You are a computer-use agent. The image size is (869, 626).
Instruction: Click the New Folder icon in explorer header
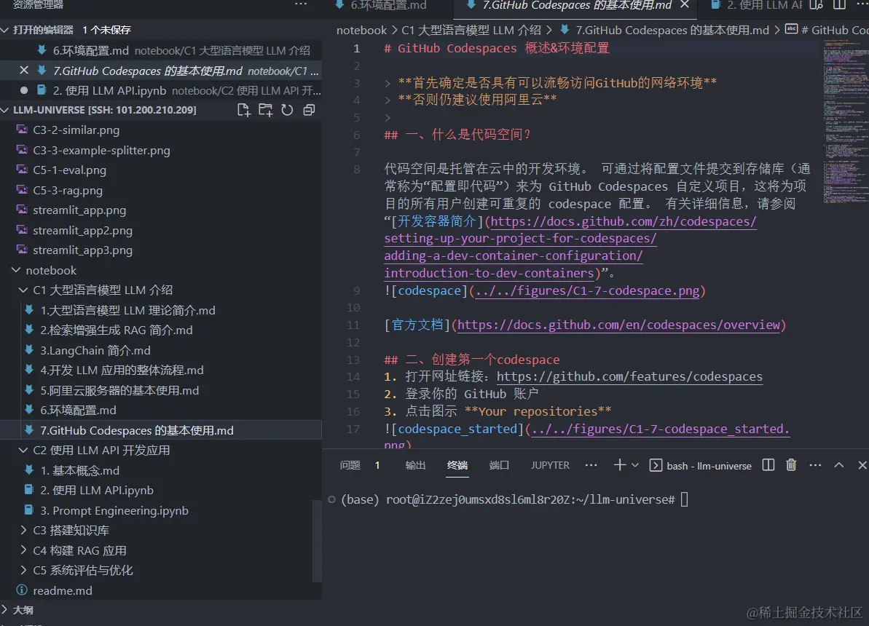(x=265, y=110)
